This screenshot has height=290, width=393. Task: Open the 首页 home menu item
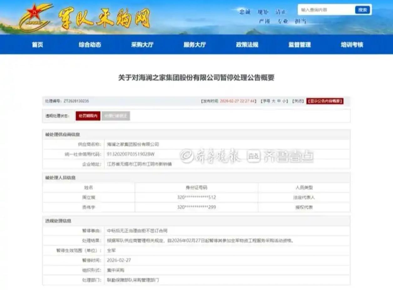coord(38,45)
